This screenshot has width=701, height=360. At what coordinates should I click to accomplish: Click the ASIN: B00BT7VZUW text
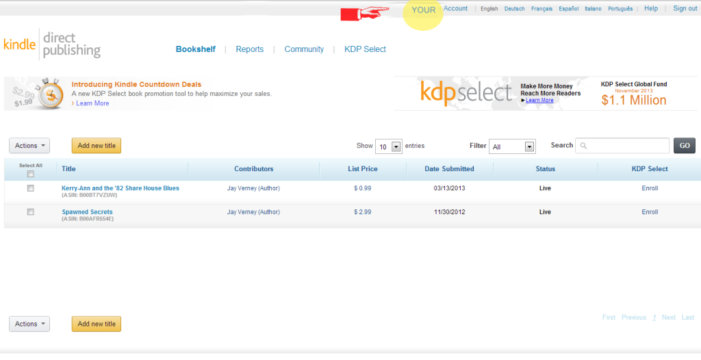pyautogui.click(x=90, y=196)
